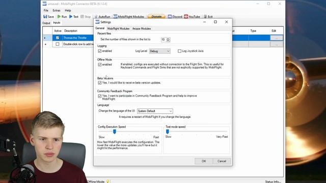Screen dimensions: 326x183
Task: Open the Extras menu
Action: (57, 10)
